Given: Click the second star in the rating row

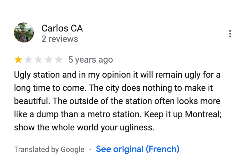Looking at the screenshot, I should point(29,59).
